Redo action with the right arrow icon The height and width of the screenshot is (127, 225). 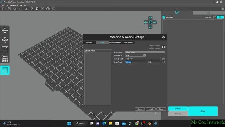(x=20, y=9)
